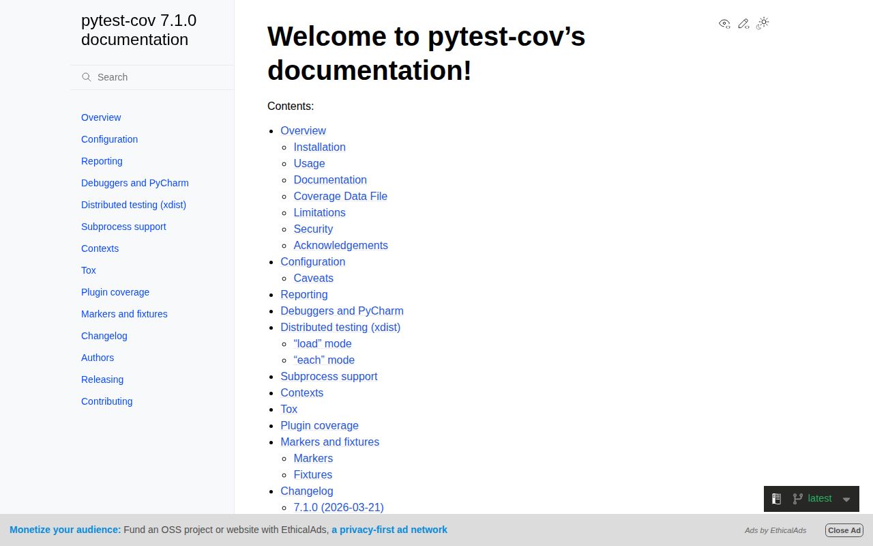Viewport: 873px width, 546px height.
Task: Click Markers and fixtures in contents list
Action: tap(329, 442)
